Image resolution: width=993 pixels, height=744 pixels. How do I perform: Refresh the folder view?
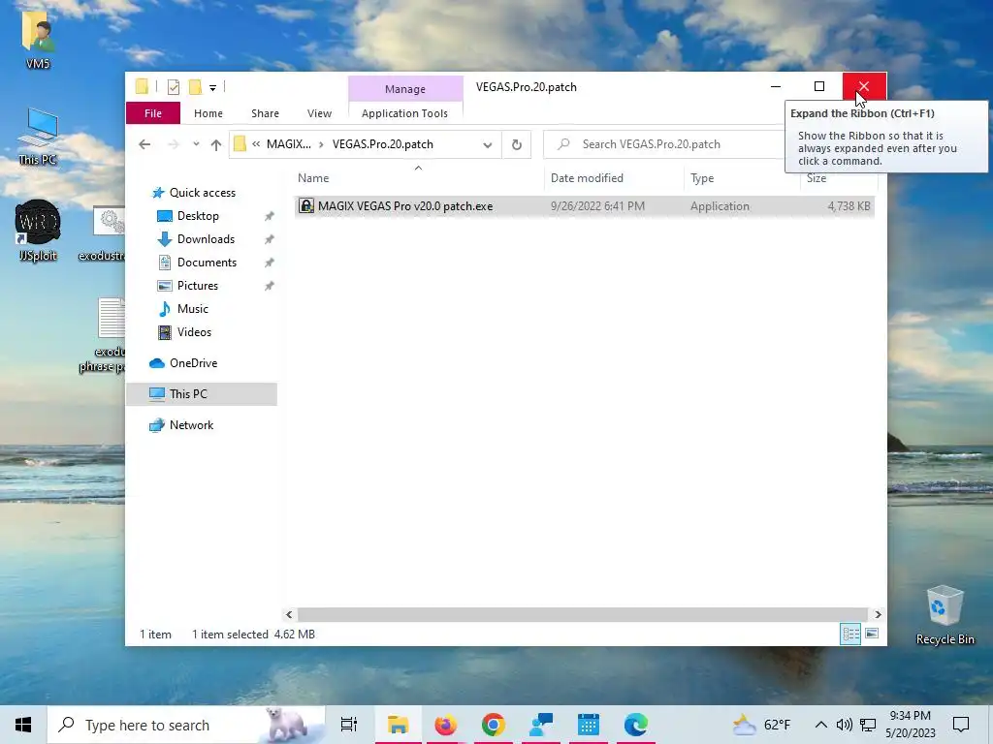click(x=517, y=145)
